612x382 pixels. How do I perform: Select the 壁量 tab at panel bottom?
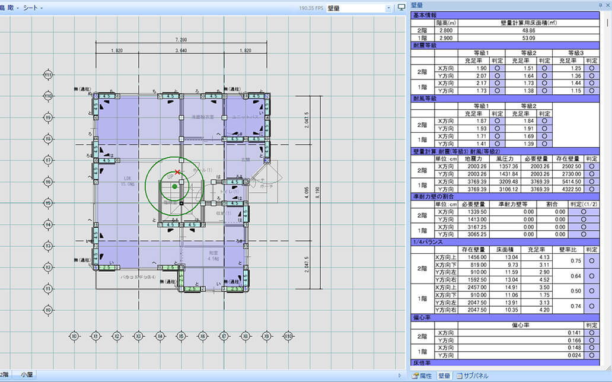pos(444,375)
